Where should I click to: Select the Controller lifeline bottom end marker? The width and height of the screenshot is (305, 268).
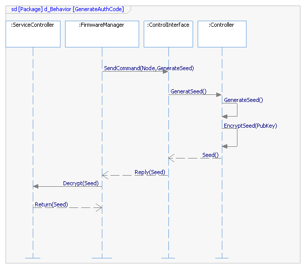[222, 258]
